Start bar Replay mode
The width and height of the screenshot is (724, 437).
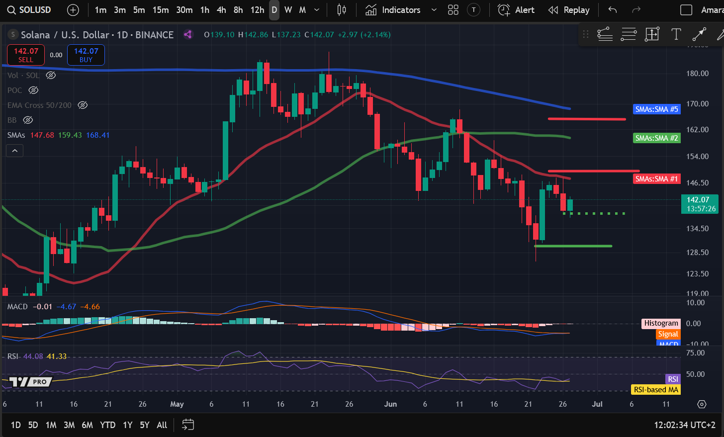click(x=568, y=10)
